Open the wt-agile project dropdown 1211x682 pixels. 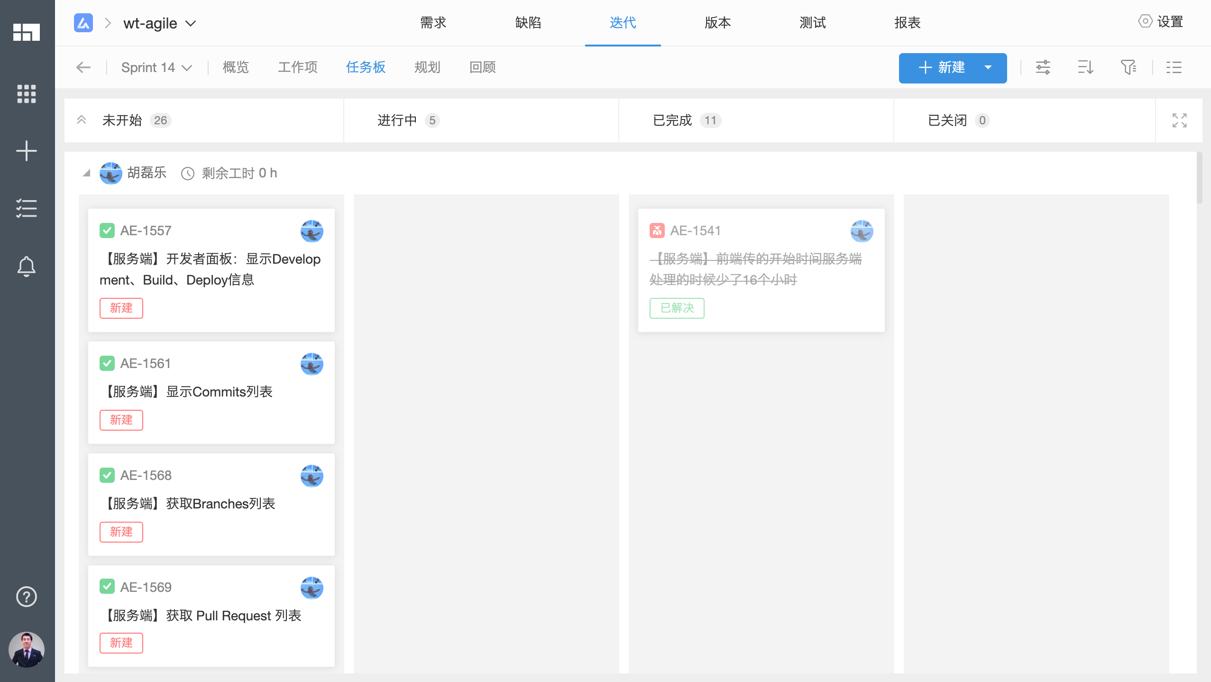tap(159, 23)
